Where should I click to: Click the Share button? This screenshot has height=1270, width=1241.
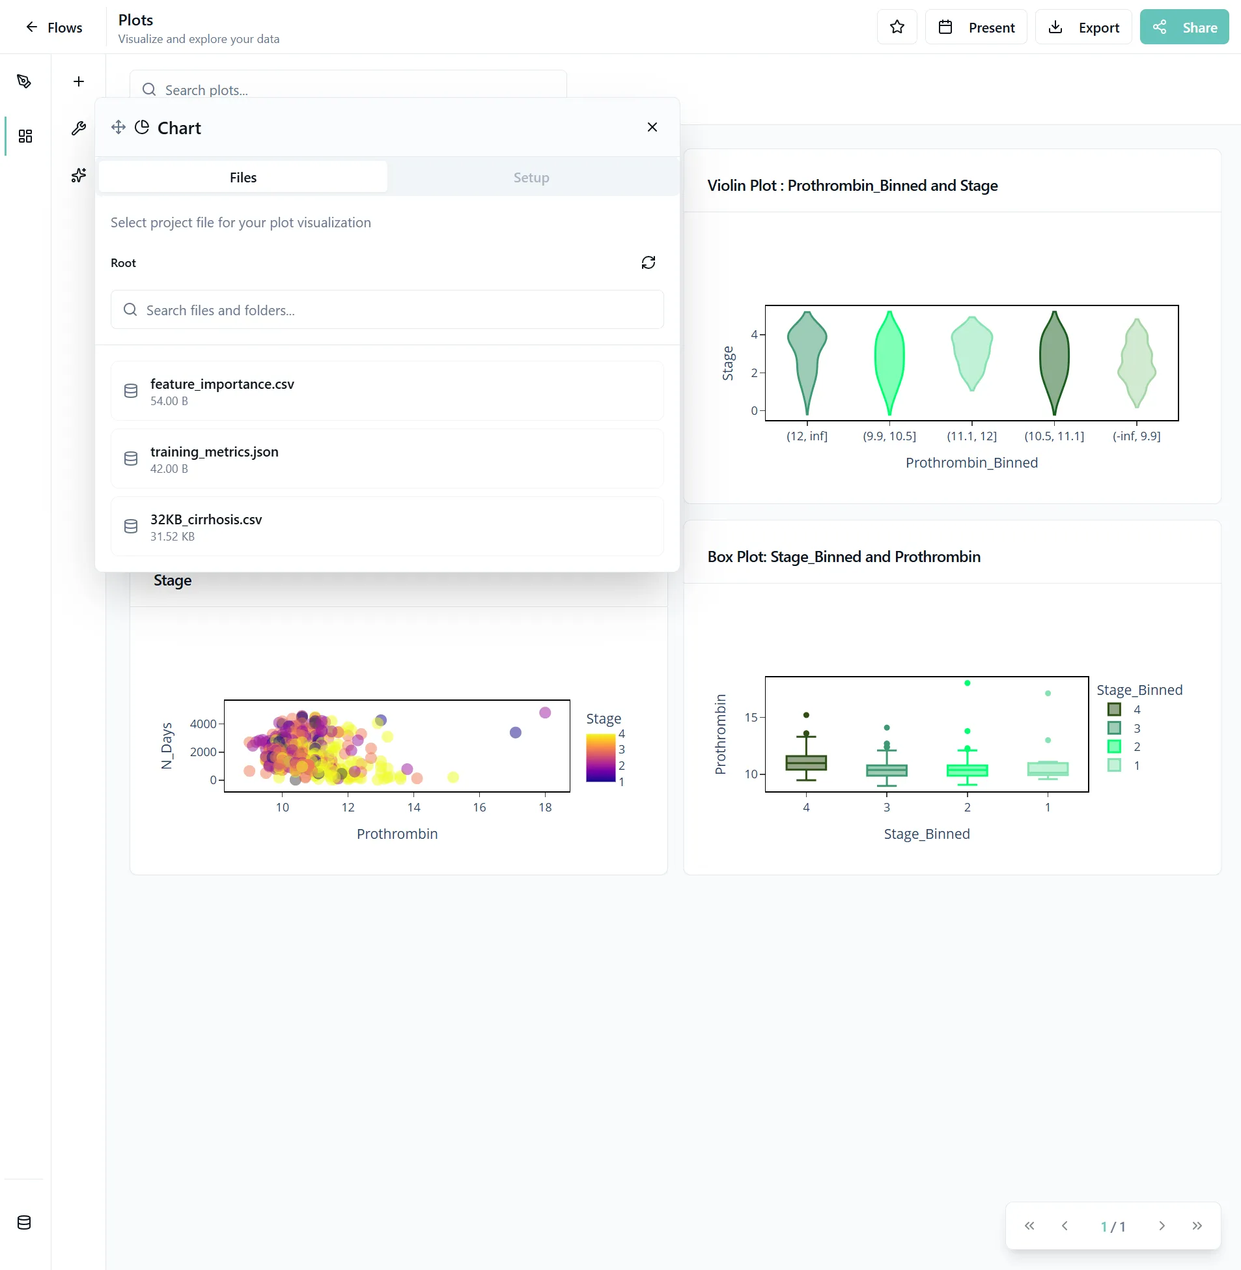(x=1184, y=27)
